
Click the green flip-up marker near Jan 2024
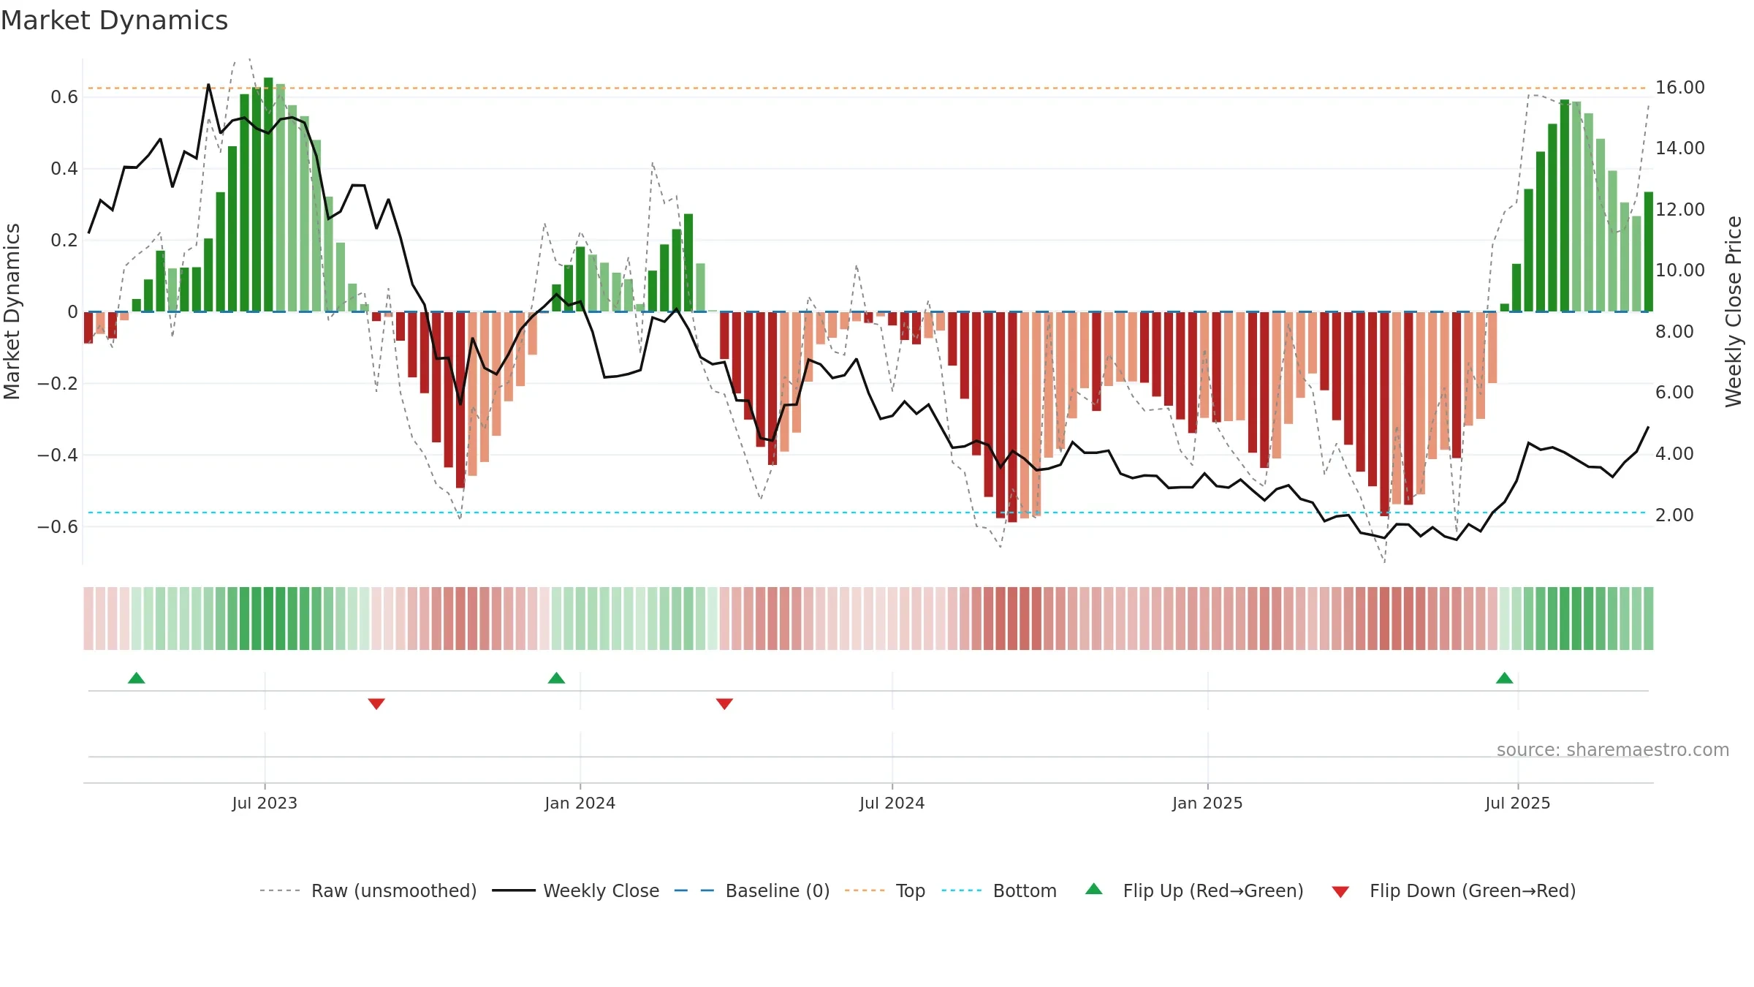556,678
